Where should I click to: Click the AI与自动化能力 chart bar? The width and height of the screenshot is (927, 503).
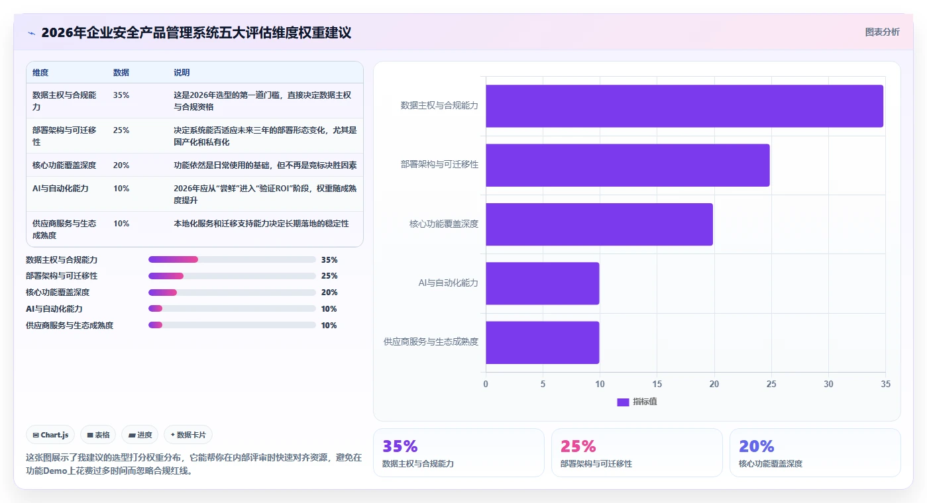point(542,283)
